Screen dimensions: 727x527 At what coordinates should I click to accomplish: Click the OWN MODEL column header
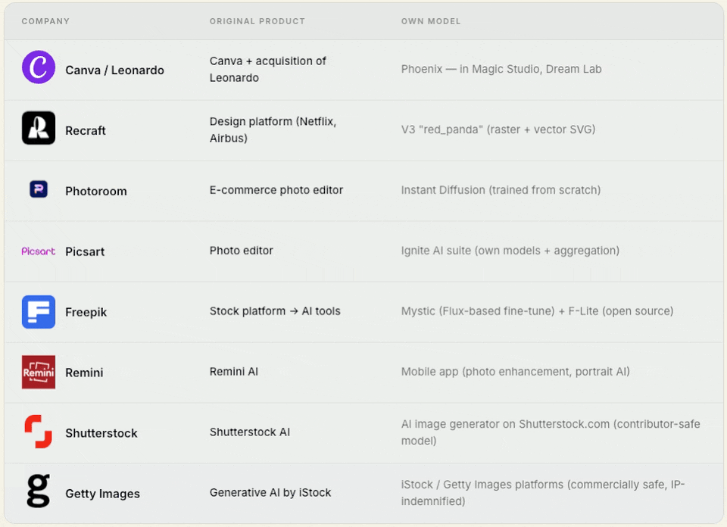[x=431, y=21]
